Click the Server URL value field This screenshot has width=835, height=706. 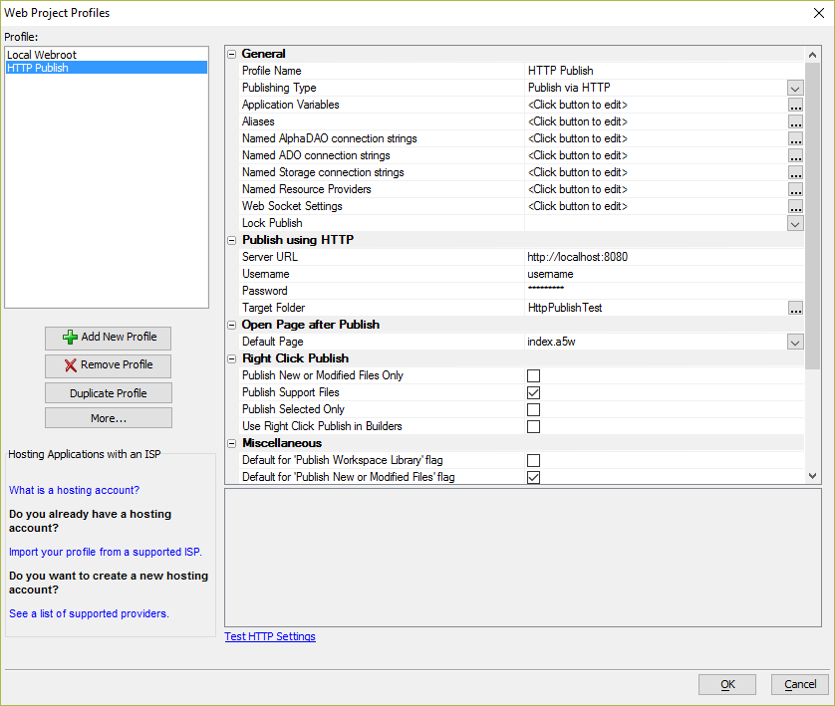click(x=664, y=257)
